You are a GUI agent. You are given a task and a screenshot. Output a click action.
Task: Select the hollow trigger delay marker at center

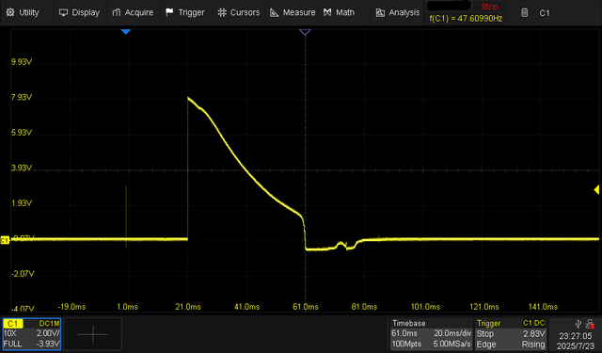pos(305,32)
